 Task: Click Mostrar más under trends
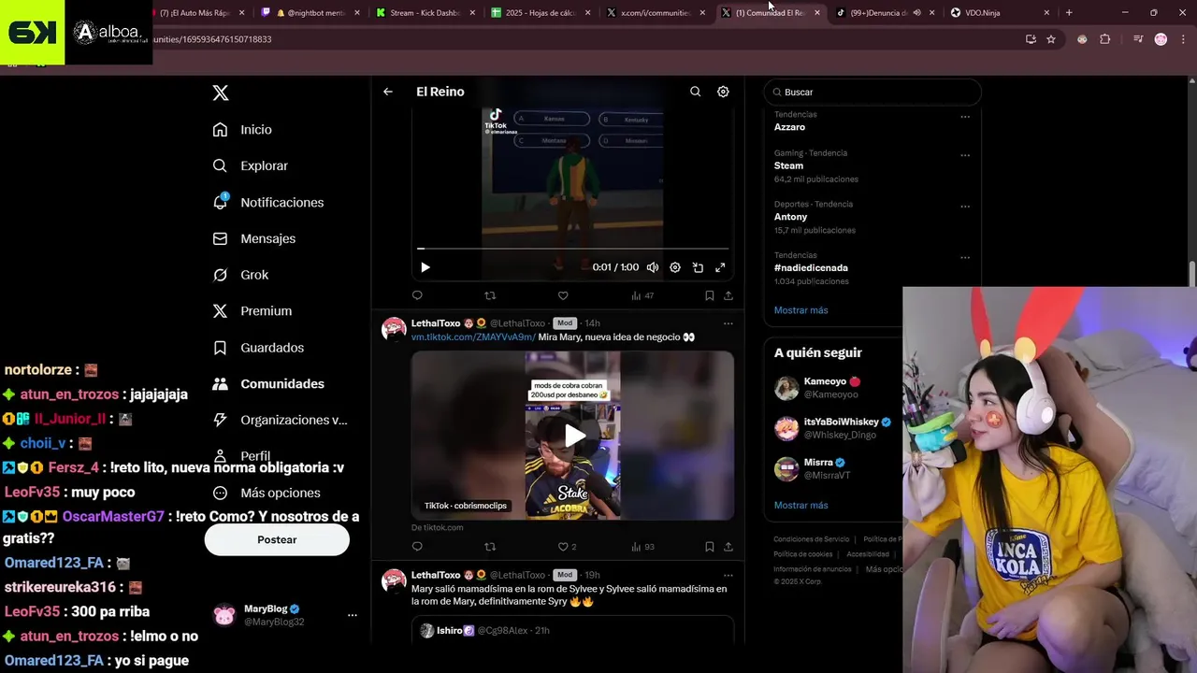pos(800,310)
